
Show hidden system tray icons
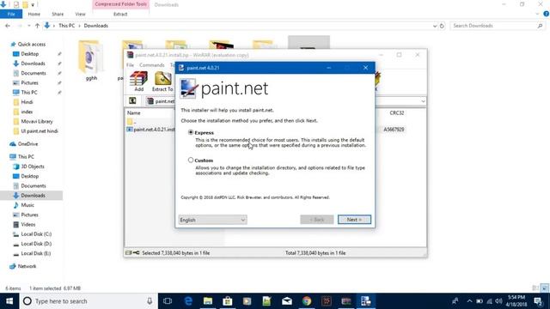click(x=469, y=301)
